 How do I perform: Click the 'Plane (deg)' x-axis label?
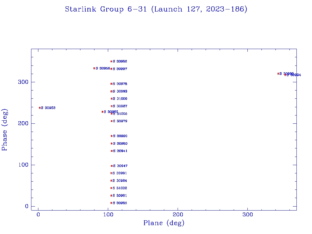164,223
